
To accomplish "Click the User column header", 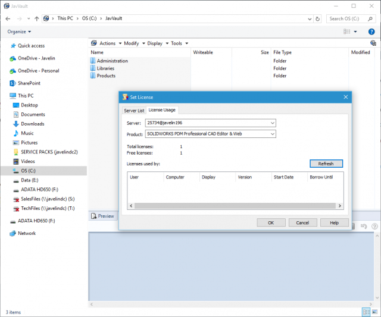I will click(x=134, y=177).
